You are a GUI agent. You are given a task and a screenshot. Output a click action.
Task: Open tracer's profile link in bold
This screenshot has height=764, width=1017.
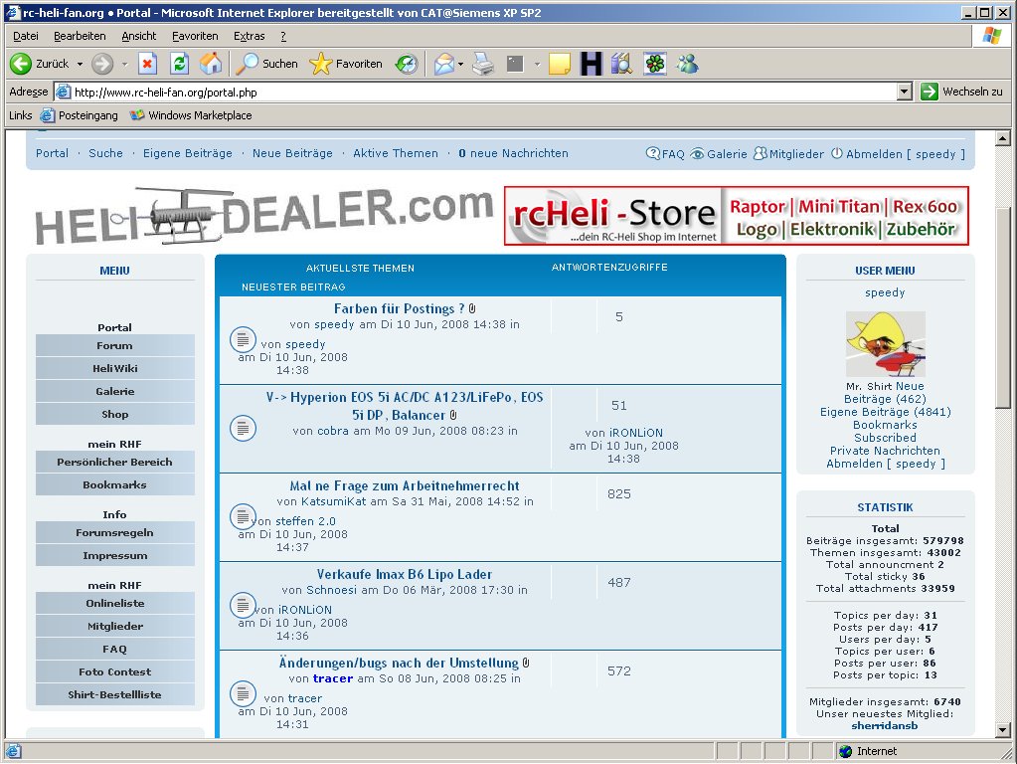(333, 679)
